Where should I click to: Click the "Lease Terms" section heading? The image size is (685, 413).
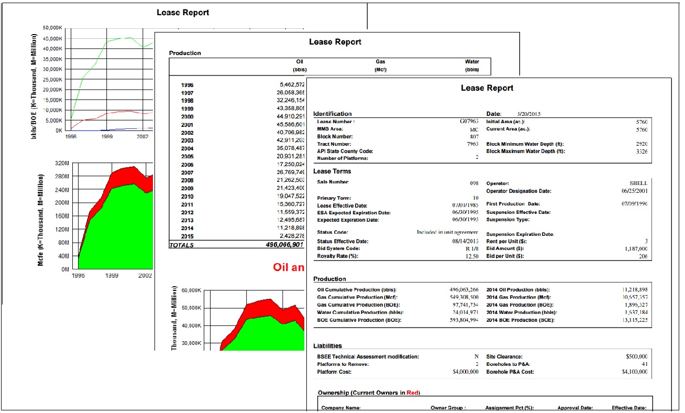point(332,171)
